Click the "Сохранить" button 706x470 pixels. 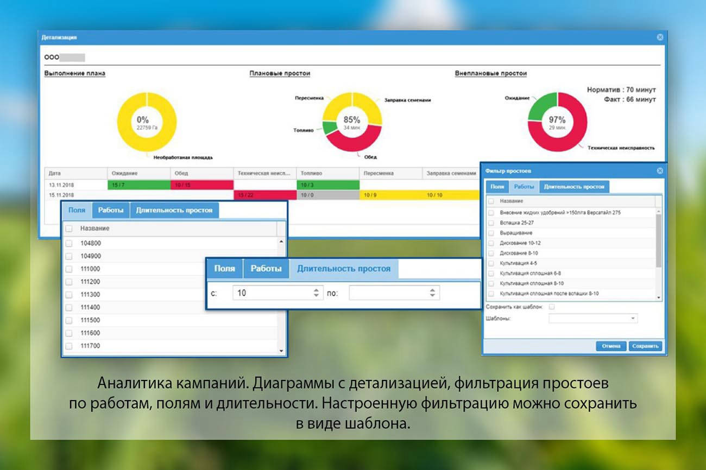coord(647,346)
